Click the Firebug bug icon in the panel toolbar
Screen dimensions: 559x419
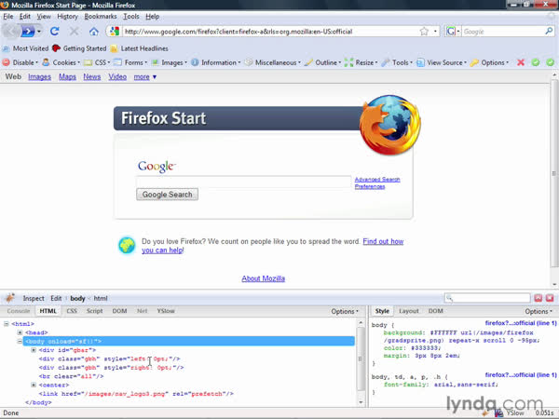pos(9,298)
